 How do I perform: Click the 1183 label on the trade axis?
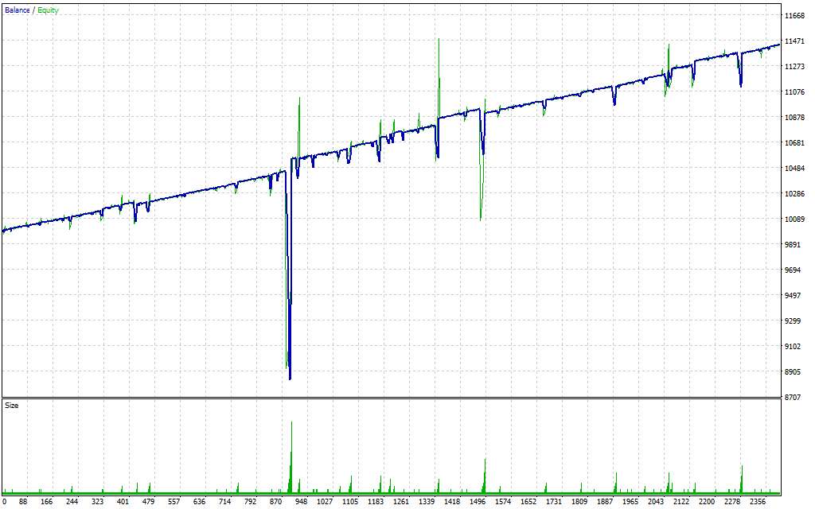pos(376,502)
